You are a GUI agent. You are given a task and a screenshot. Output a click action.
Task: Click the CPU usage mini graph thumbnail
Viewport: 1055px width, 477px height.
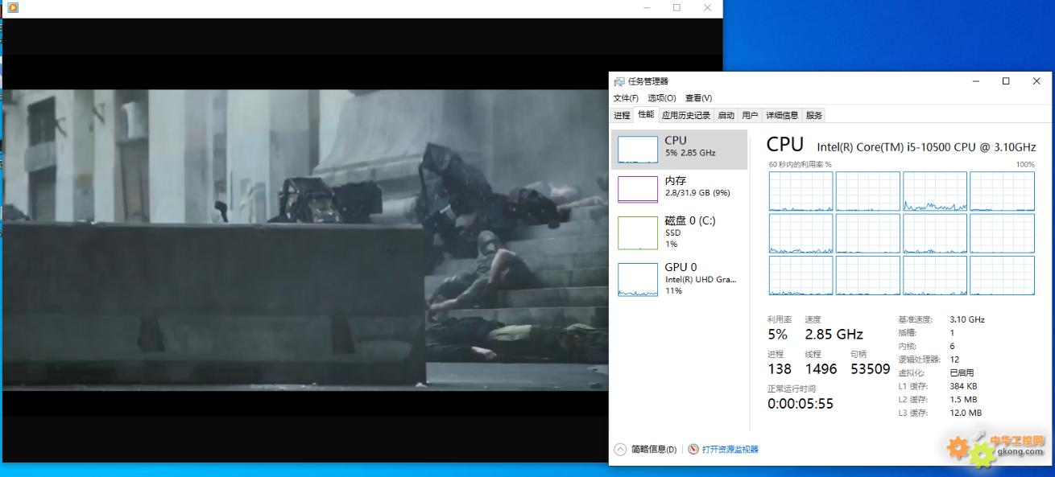[x=638, y=150]
